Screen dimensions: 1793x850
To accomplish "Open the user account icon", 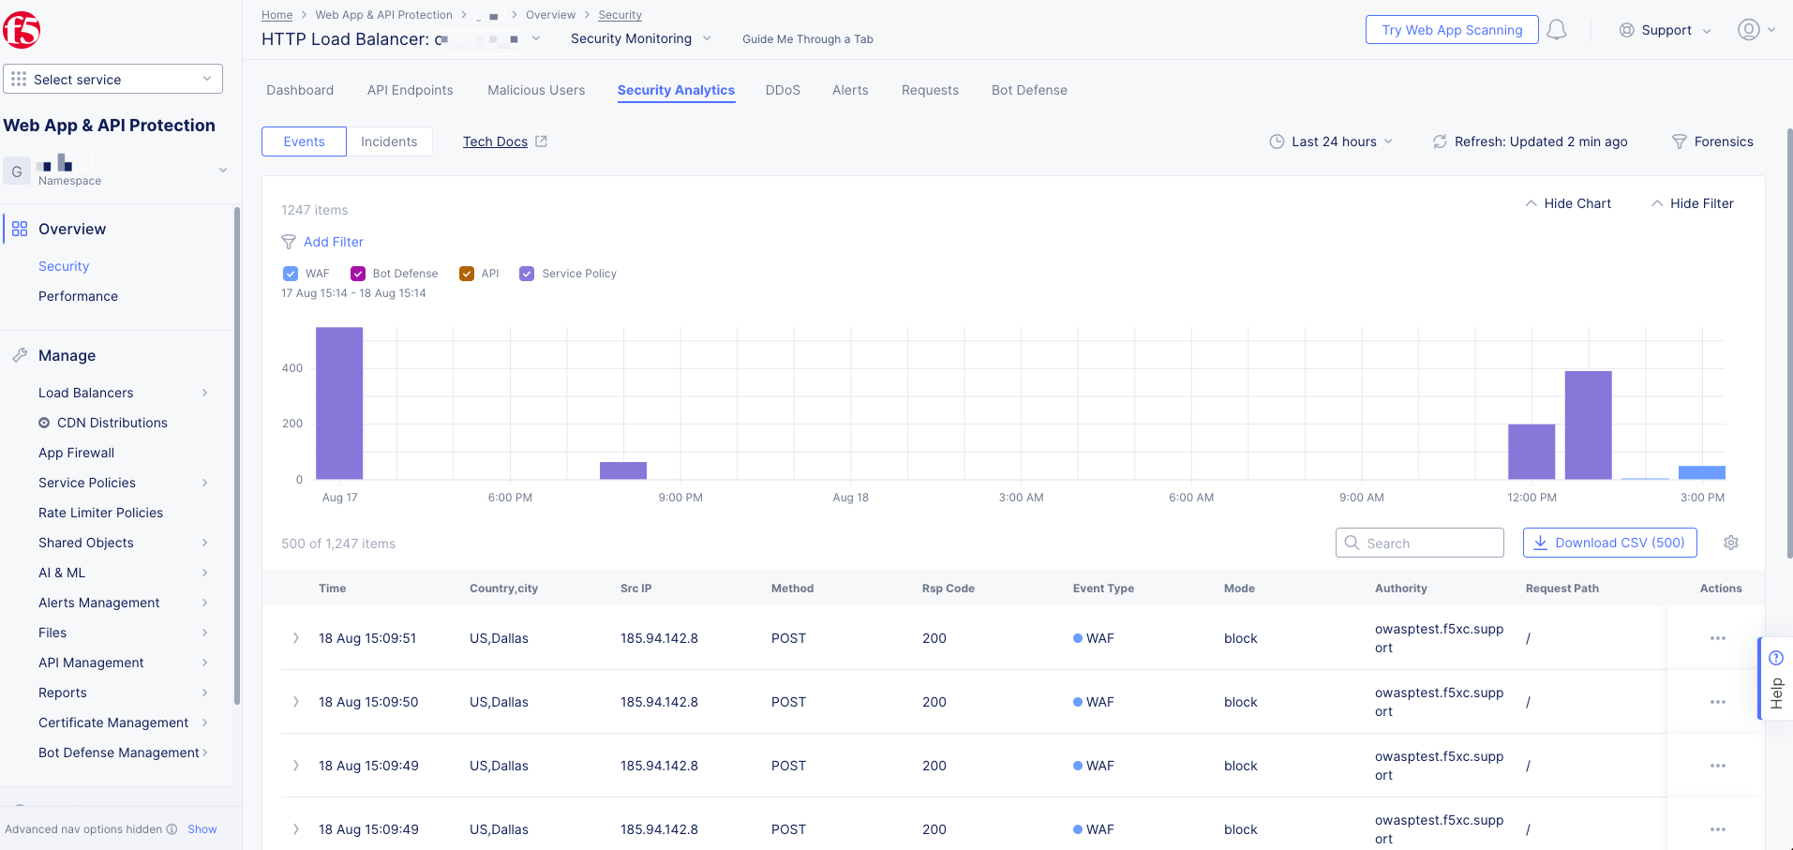I will pos(1748,30).
